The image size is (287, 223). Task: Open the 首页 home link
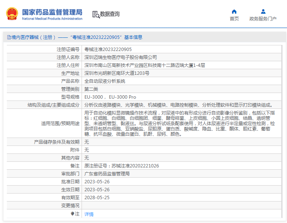(234, 19)
